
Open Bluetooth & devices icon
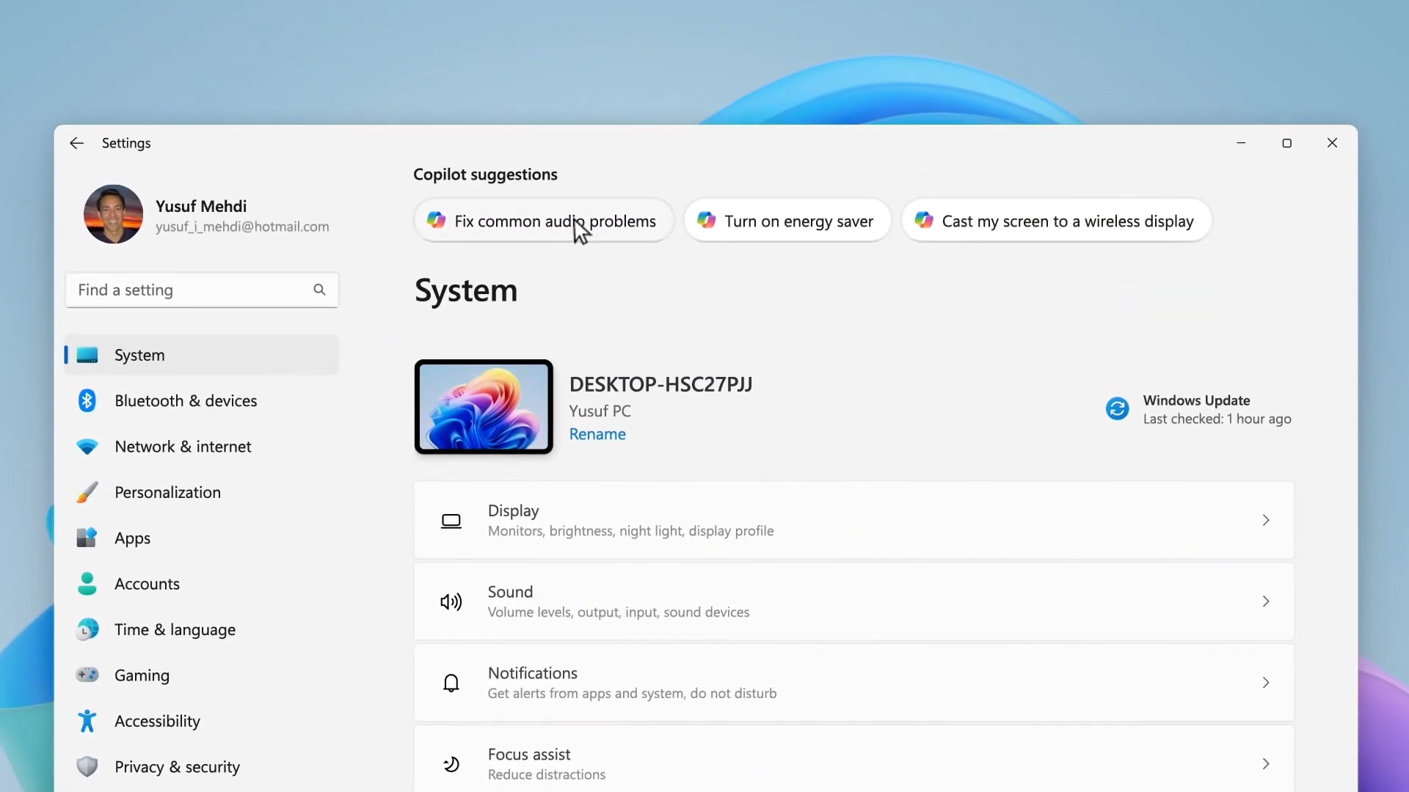(x=87, y=400)
